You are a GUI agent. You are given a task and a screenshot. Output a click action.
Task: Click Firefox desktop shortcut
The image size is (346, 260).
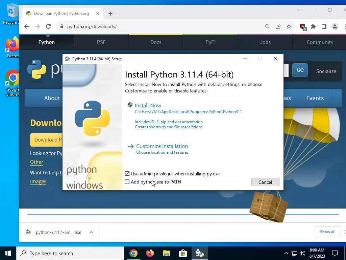tap(13, 47)
